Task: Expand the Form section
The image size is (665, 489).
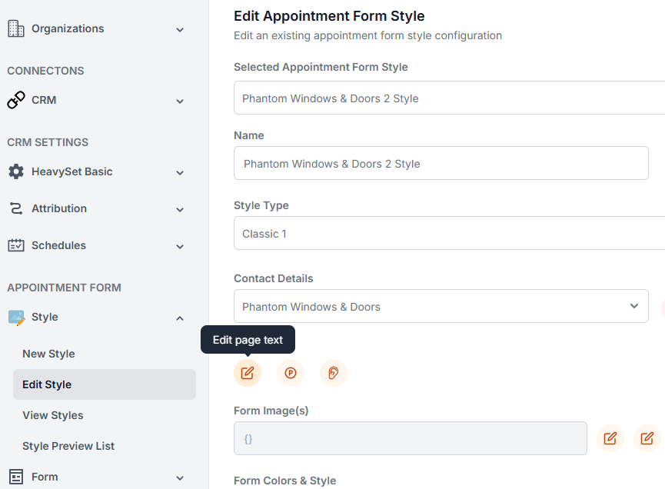Action: 180,477
